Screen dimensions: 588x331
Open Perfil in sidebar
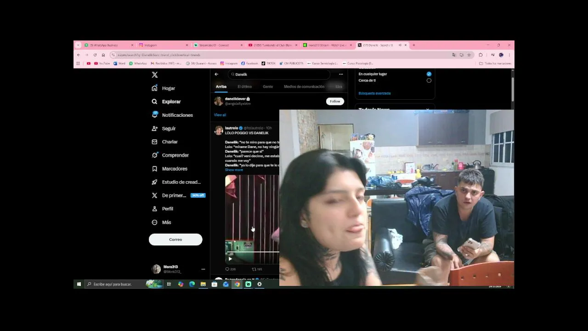(x=162, y=209)
